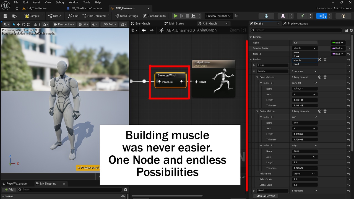Click the Stop simulation button

pos(188,16)
